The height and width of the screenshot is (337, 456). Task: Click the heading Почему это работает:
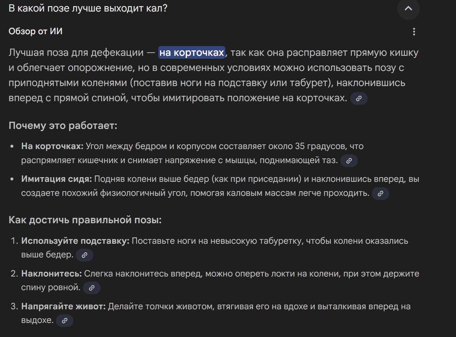[63, 126]
